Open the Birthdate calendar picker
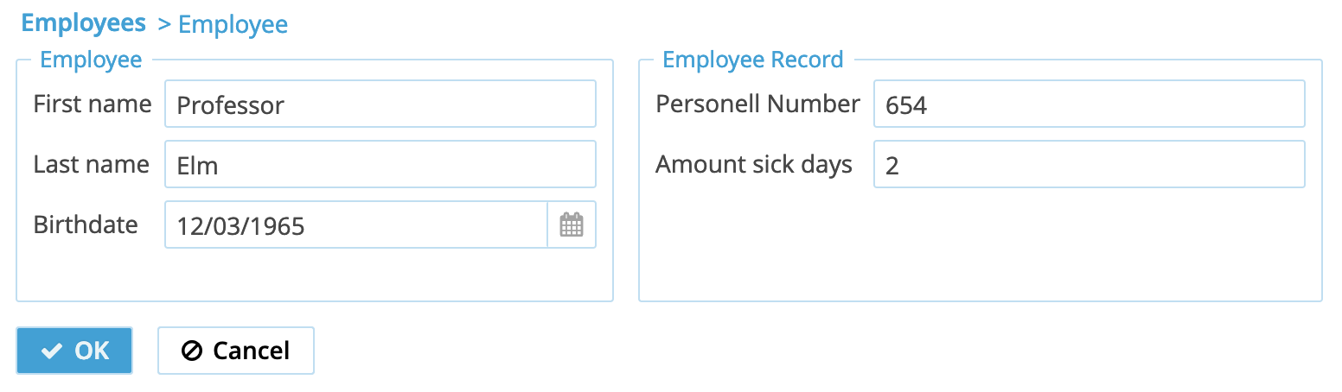Viewport: 1342px width, 392px height. [x=572, y=225]
